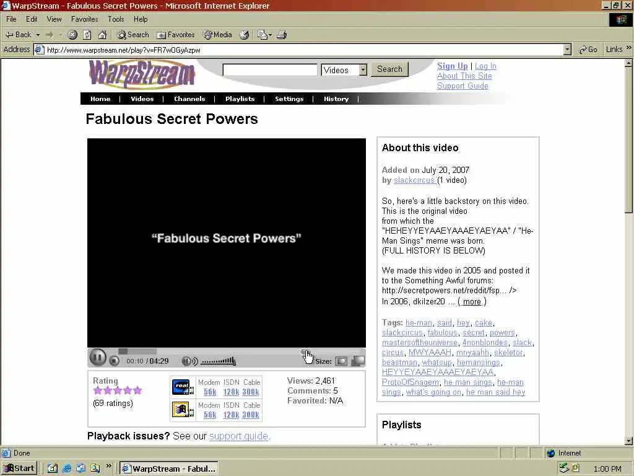The height and width of the screenshot is (476, 634).
Task: Expand description with the more link
Action: tap(472, 302)
